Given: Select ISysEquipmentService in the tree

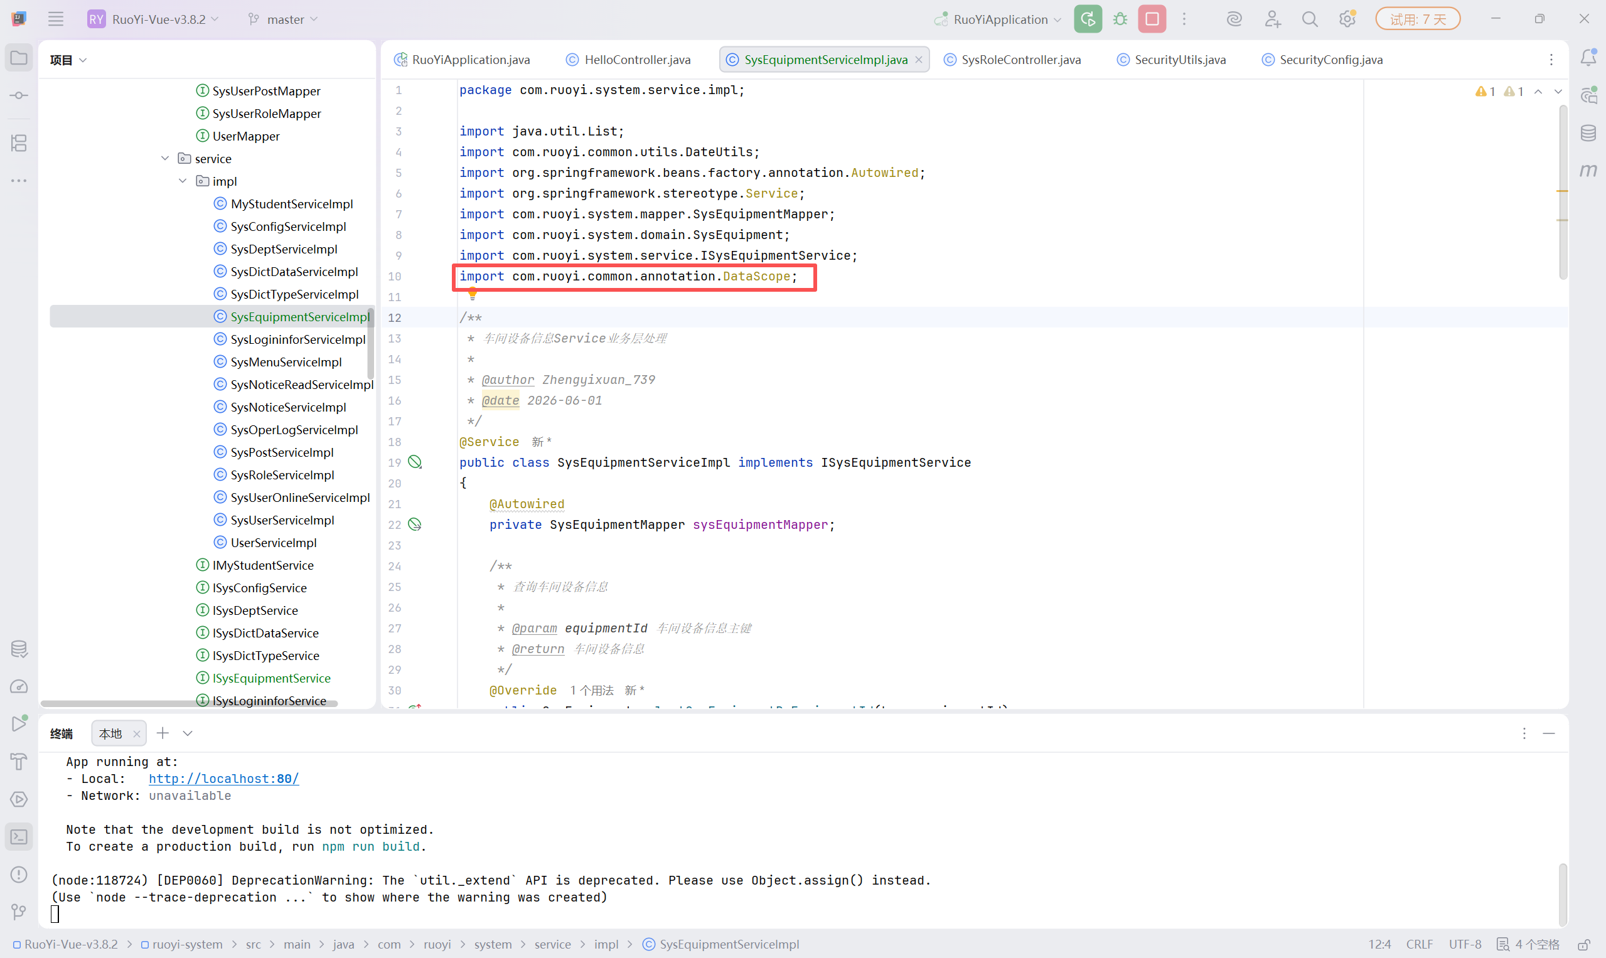Looking at the screenshot, I should point(271,678).
